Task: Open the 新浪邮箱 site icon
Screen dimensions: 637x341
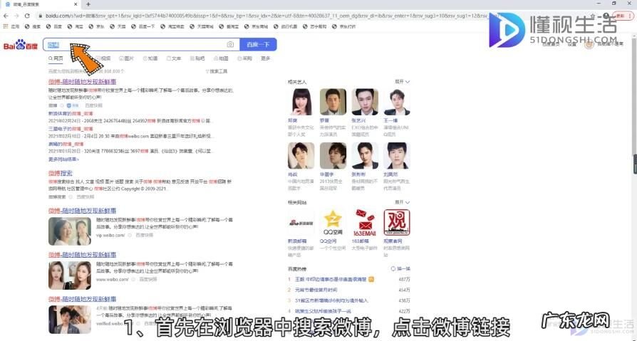Action: (301, 222)
